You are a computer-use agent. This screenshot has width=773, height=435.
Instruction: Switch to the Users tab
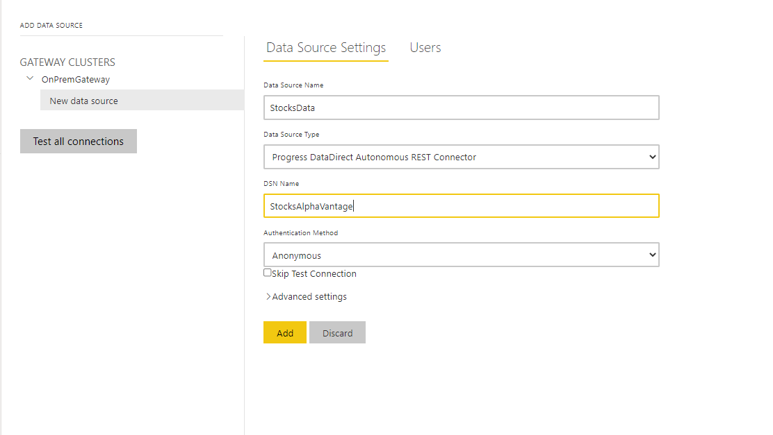425,47
